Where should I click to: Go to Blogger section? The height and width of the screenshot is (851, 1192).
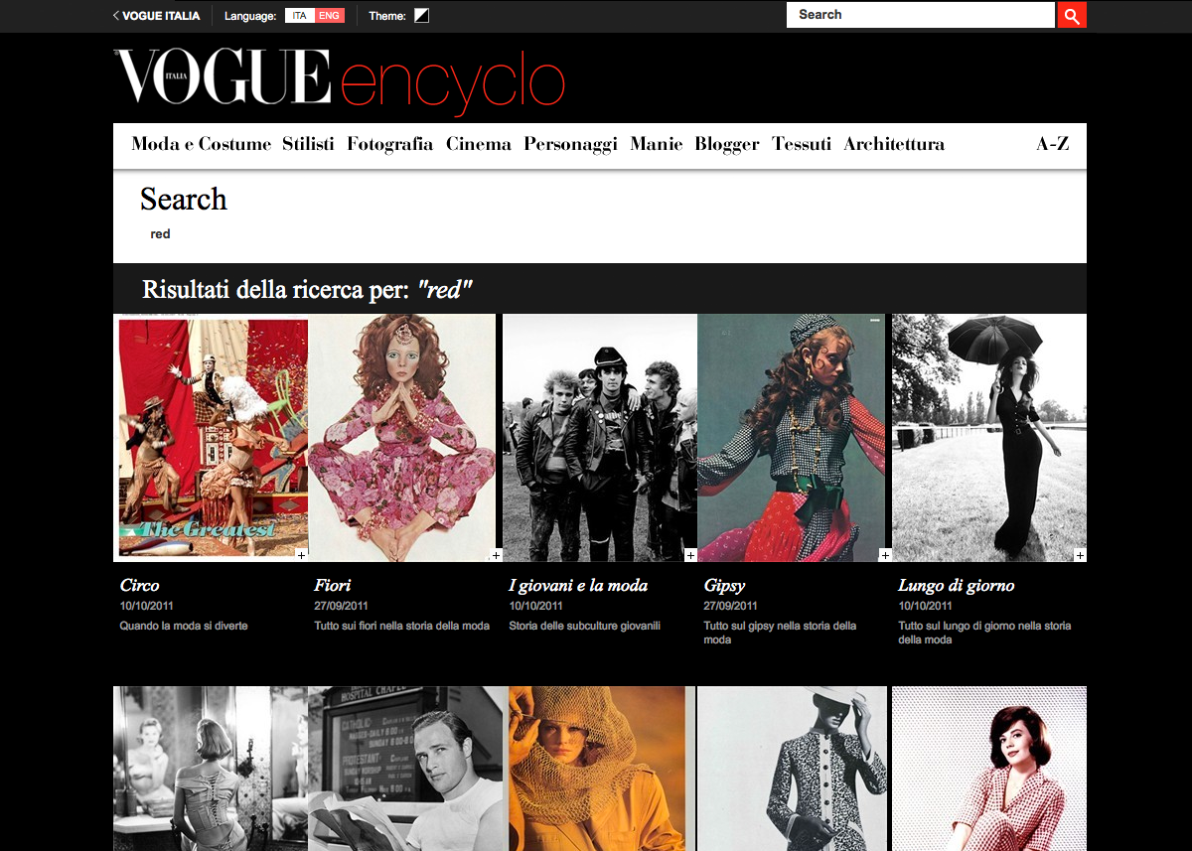(x=727, y=144)
